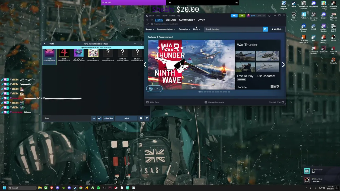Open Steam Help menu
This screenshot has height=191, width=340.
click(178, 16)
